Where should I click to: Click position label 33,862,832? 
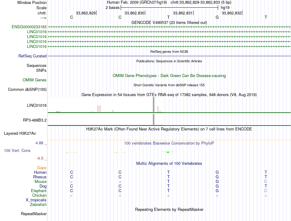pos(232,13)
